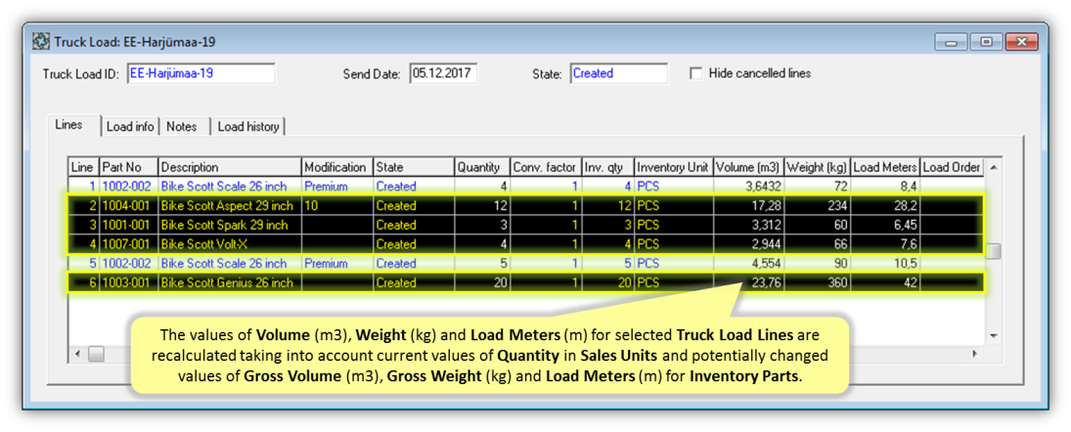Select the Lines tab
1071x432 pixels.
click(x=69, y=125)
